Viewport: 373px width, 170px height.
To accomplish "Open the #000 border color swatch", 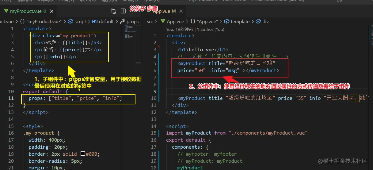I will tap(82, 154).
